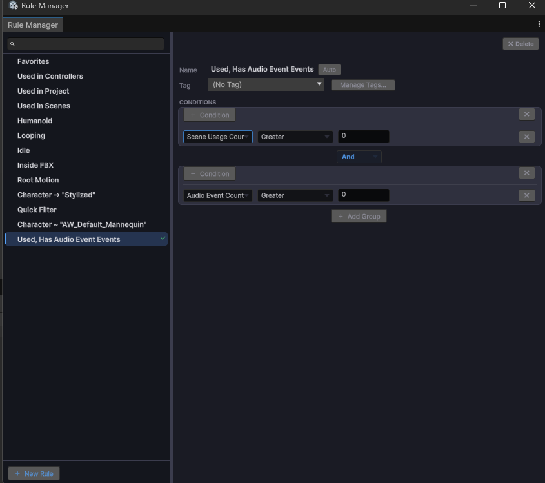Click the Add Group button
The height and width of the screenshot is (483, 545).
359,216
